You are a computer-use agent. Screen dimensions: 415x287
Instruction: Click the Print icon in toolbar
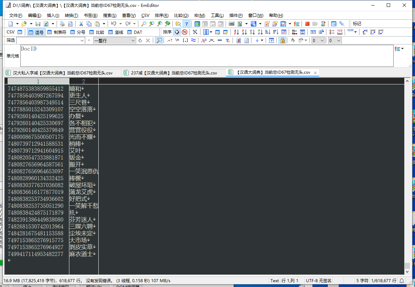pyautogui.click(x=62, y=24)
